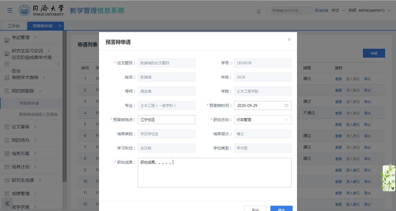This screenshot has height=211, width=396.
Task: Click into the 预答辩地点 input field
Action: click(166, 120)
